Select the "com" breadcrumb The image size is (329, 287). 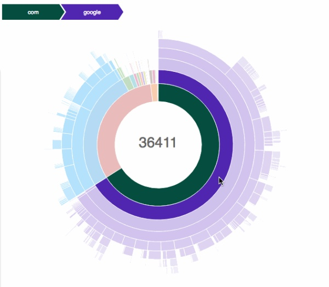click(33, 12)
